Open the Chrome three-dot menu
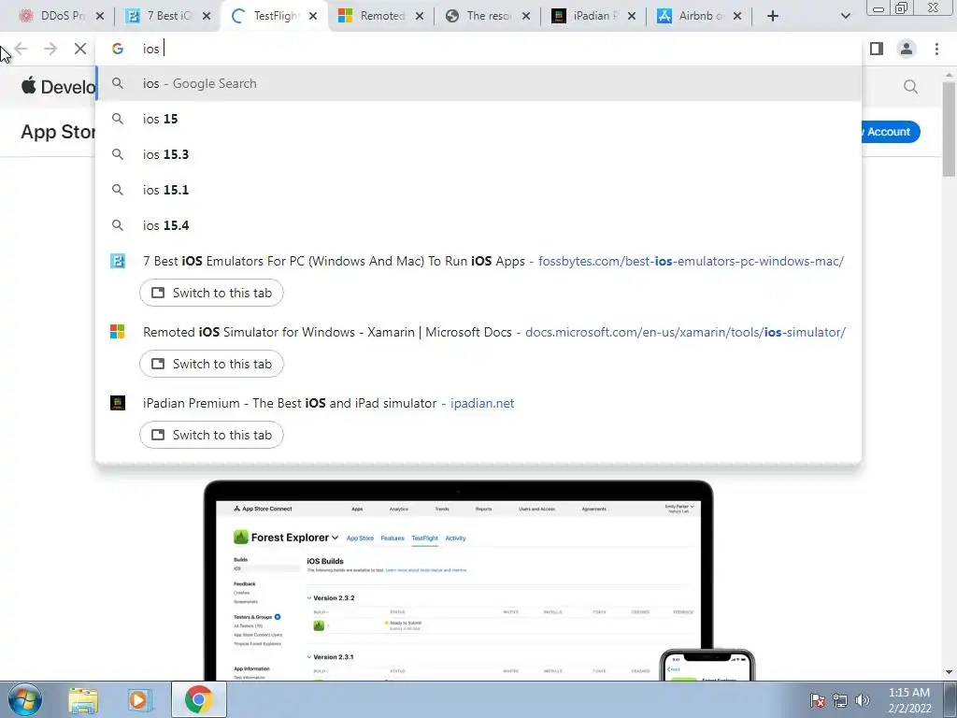This screenshot has width=957, height=718. pyautogui.click(x=936, y=49)
